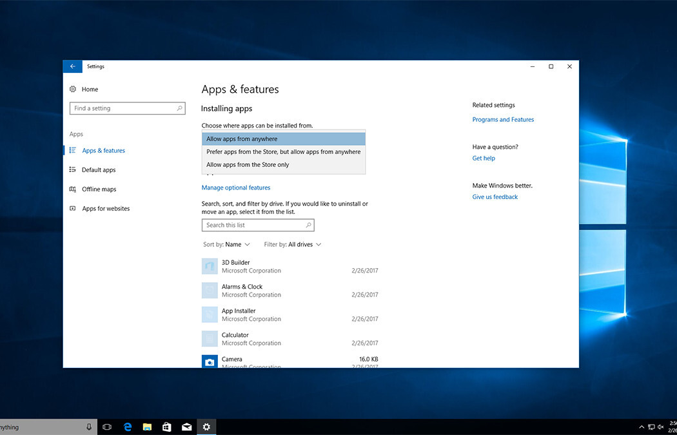Go to Default apps section
The width and height of the screenshot is (677, 435).
[99, 170]
